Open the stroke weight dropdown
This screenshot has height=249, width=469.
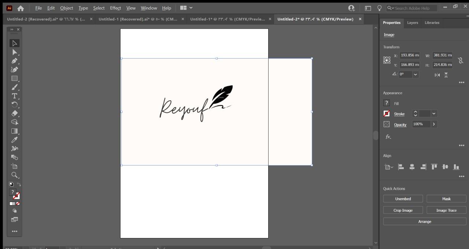click(434, 114)
